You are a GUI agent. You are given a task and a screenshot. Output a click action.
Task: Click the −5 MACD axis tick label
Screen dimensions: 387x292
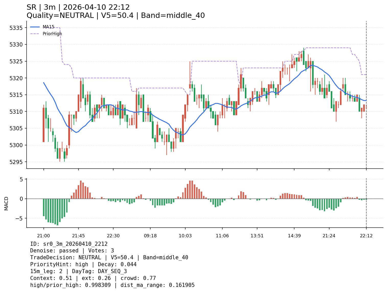coord(19,218)
